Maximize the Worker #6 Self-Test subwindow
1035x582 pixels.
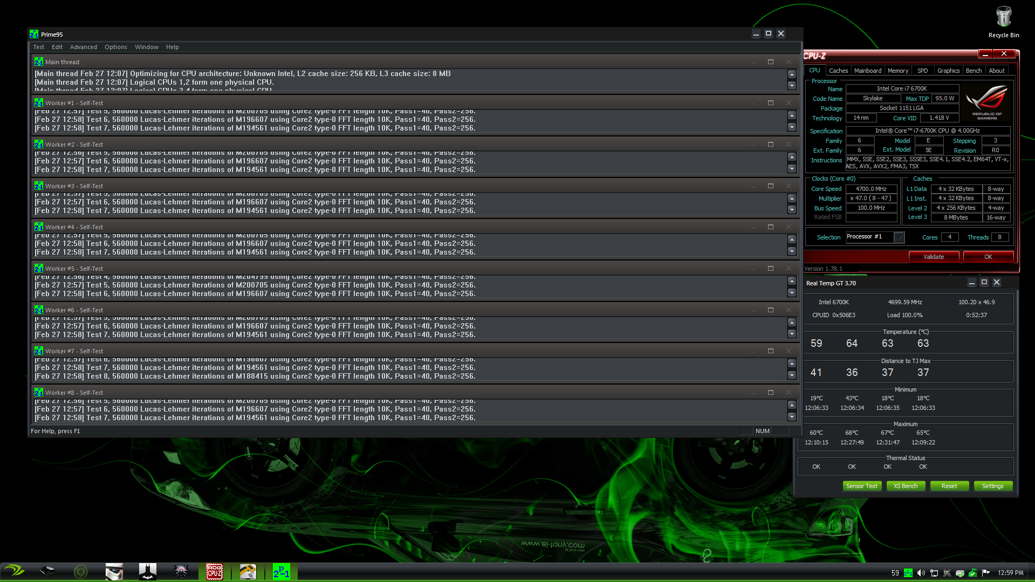point(771,310)
